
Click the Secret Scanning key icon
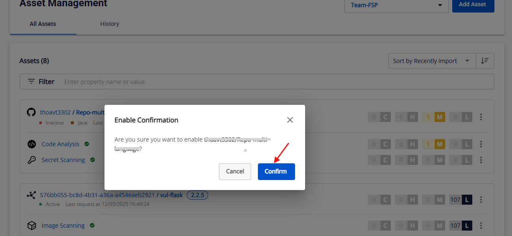pyautogui.click(x=31, y=160)
